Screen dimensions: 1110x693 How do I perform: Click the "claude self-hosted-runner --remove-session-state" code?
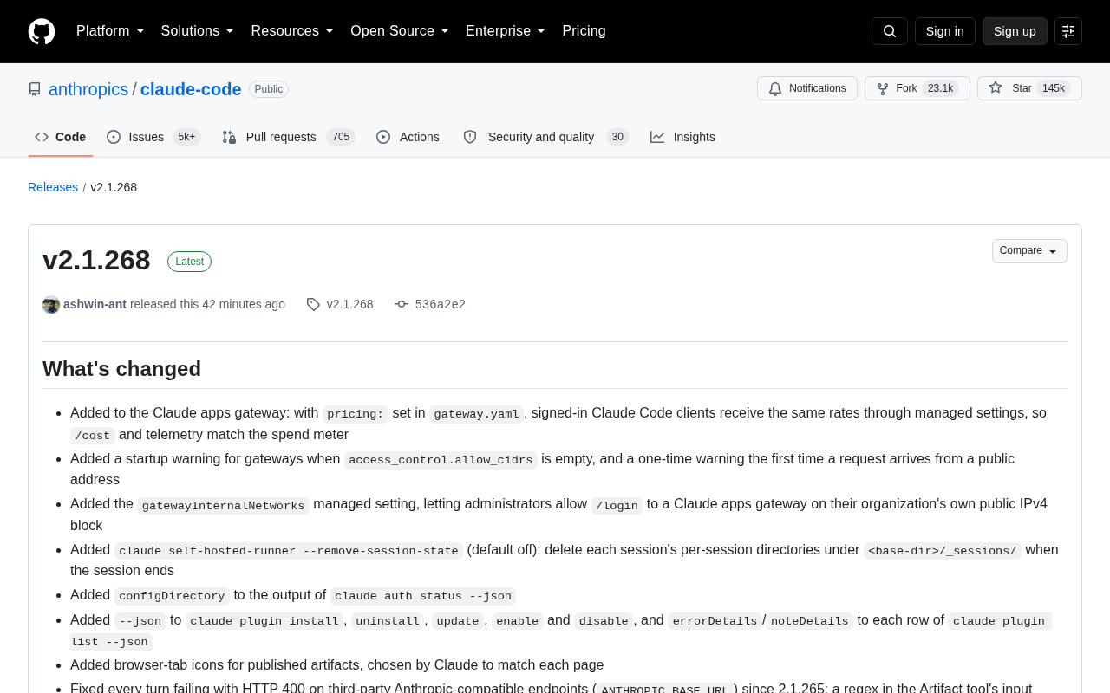289,551
